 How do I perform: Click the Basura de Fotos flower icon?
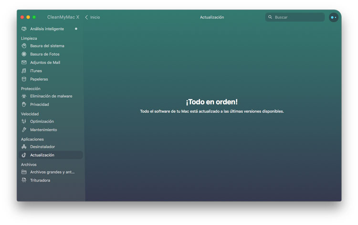[x=24, y=54]
